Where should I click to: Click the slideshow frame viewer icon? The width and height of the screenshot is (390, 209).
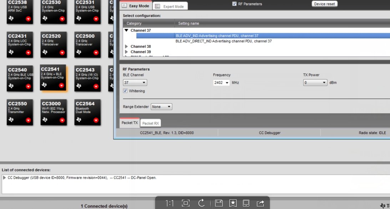[x=246, y=203]
